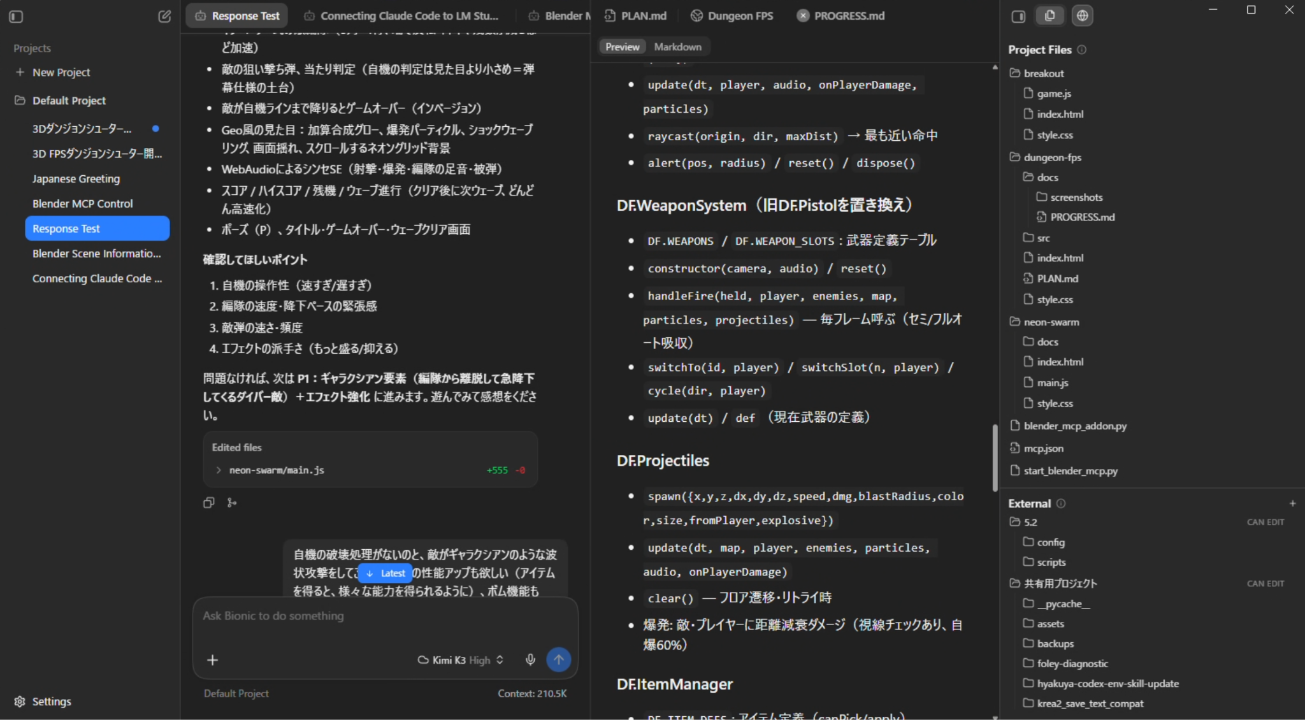Toggle the left sidebar panel icon

click(x=17, y=17)
